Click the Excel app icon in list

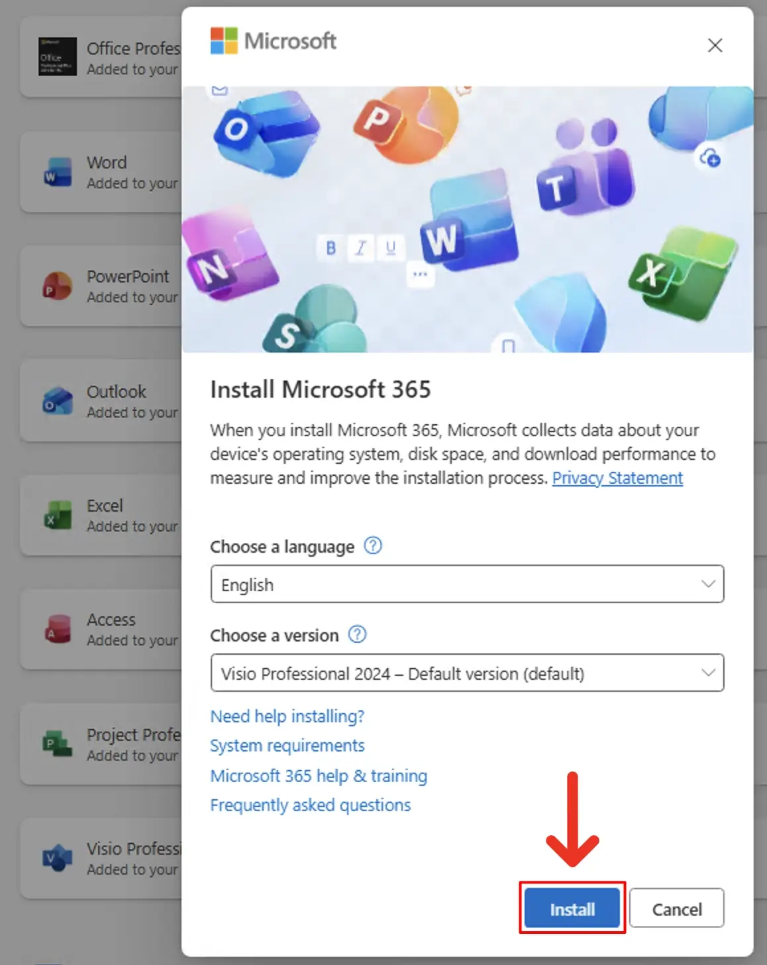coord(58,515)
